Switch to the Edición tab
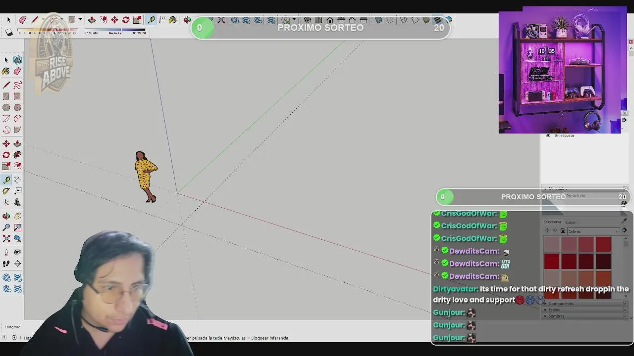 click(571, 222)
